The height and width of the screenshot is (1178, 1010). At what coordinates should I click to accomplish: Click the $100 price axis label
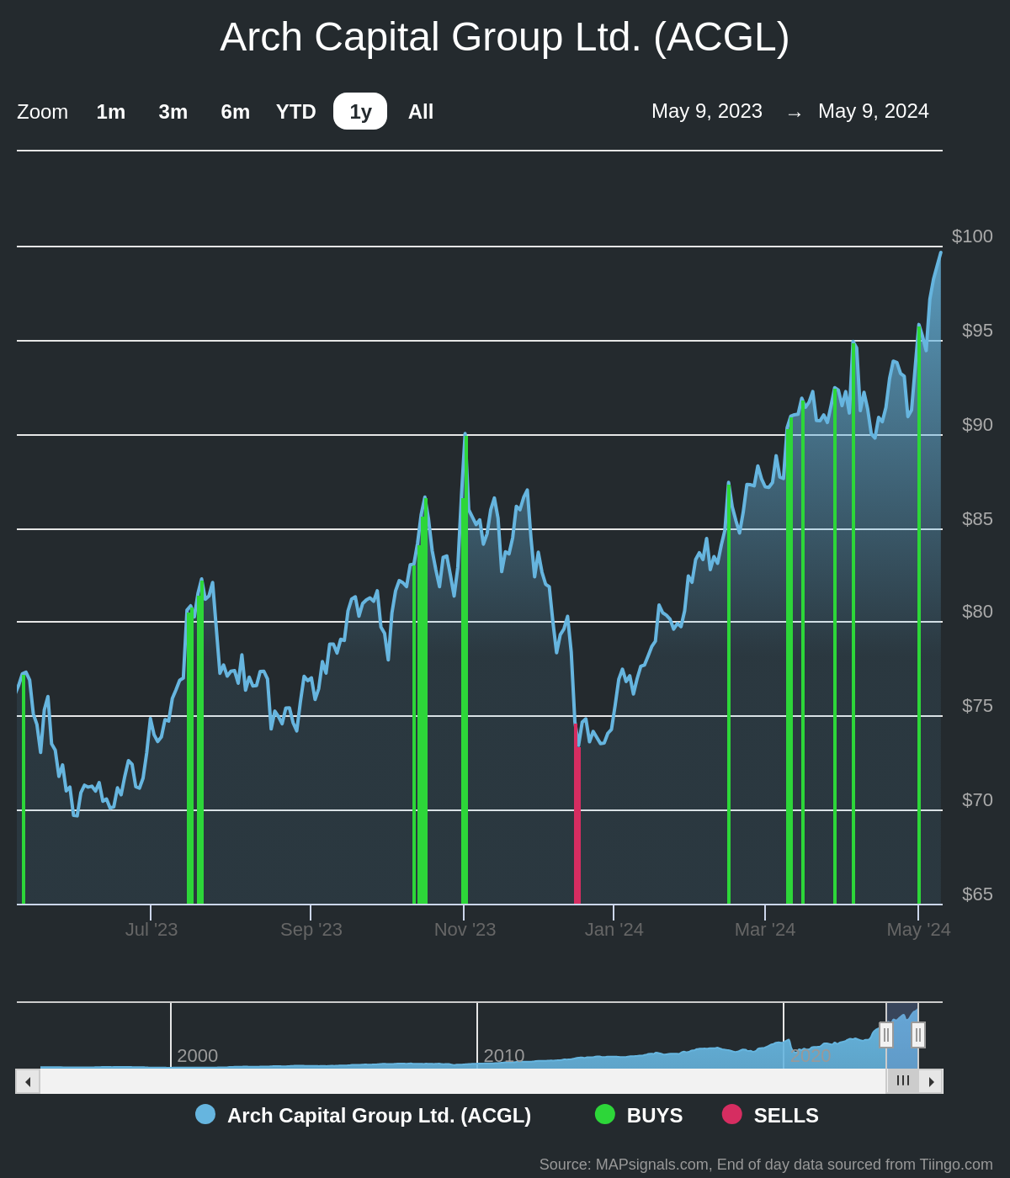[x=972, y=236]
